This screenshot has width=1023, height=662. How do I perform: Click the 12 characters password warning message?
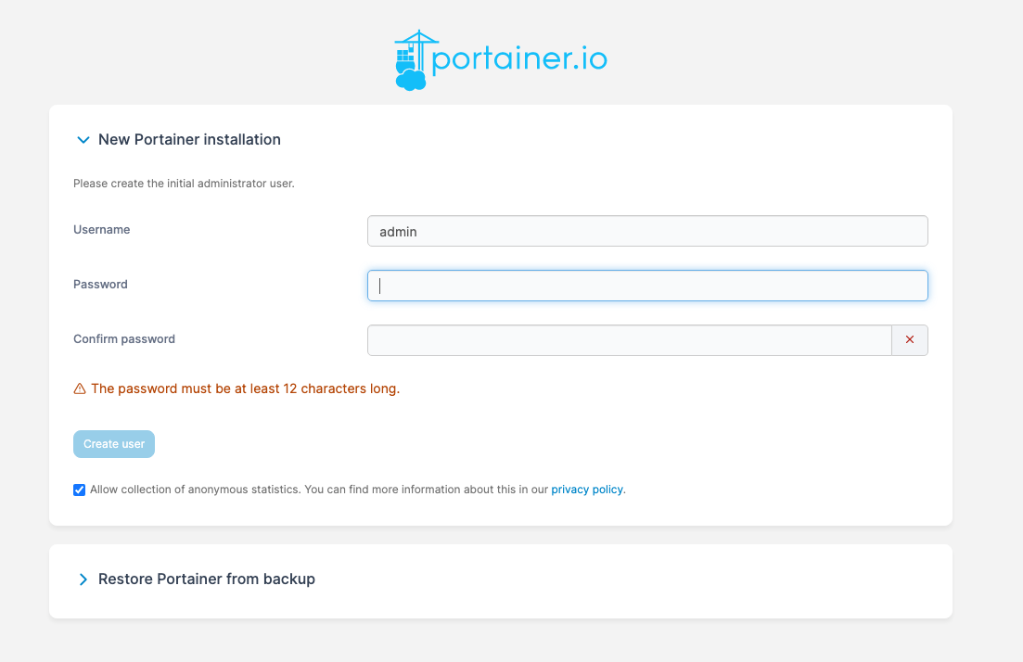[x=245, y=389]
